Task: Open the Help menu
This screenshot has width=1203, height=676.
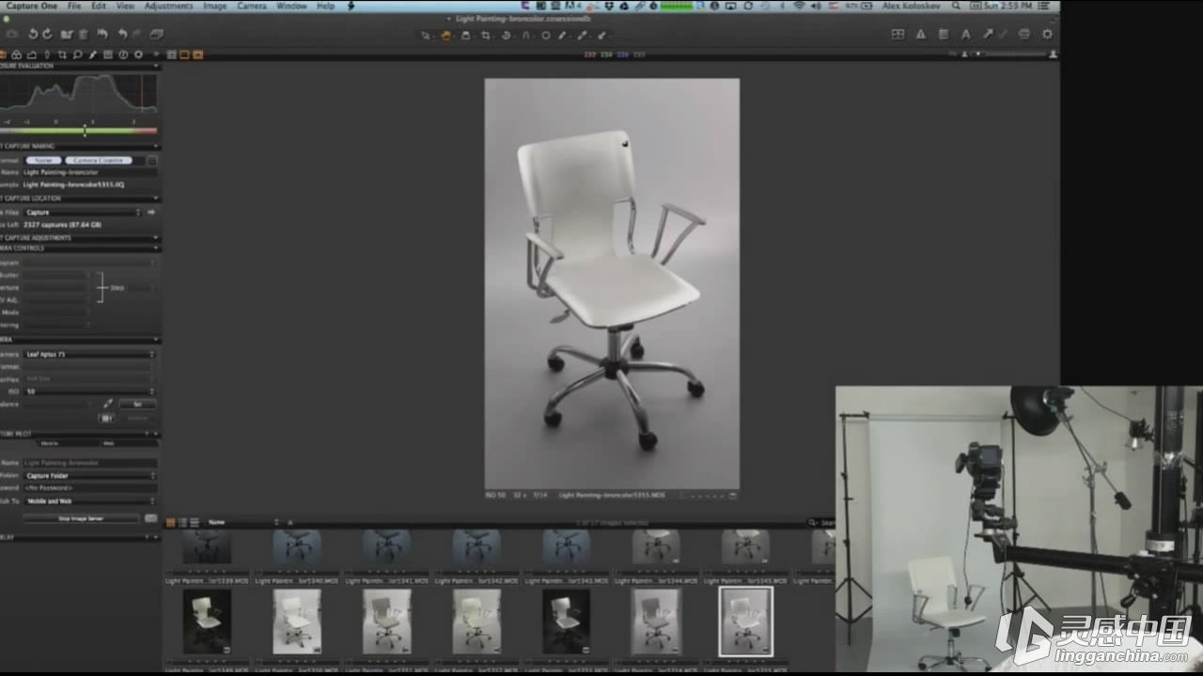Action: (325, 6)
